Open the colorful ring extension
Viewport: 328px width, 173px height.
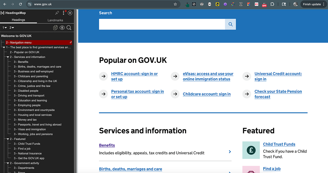click(x=233, y=4)
